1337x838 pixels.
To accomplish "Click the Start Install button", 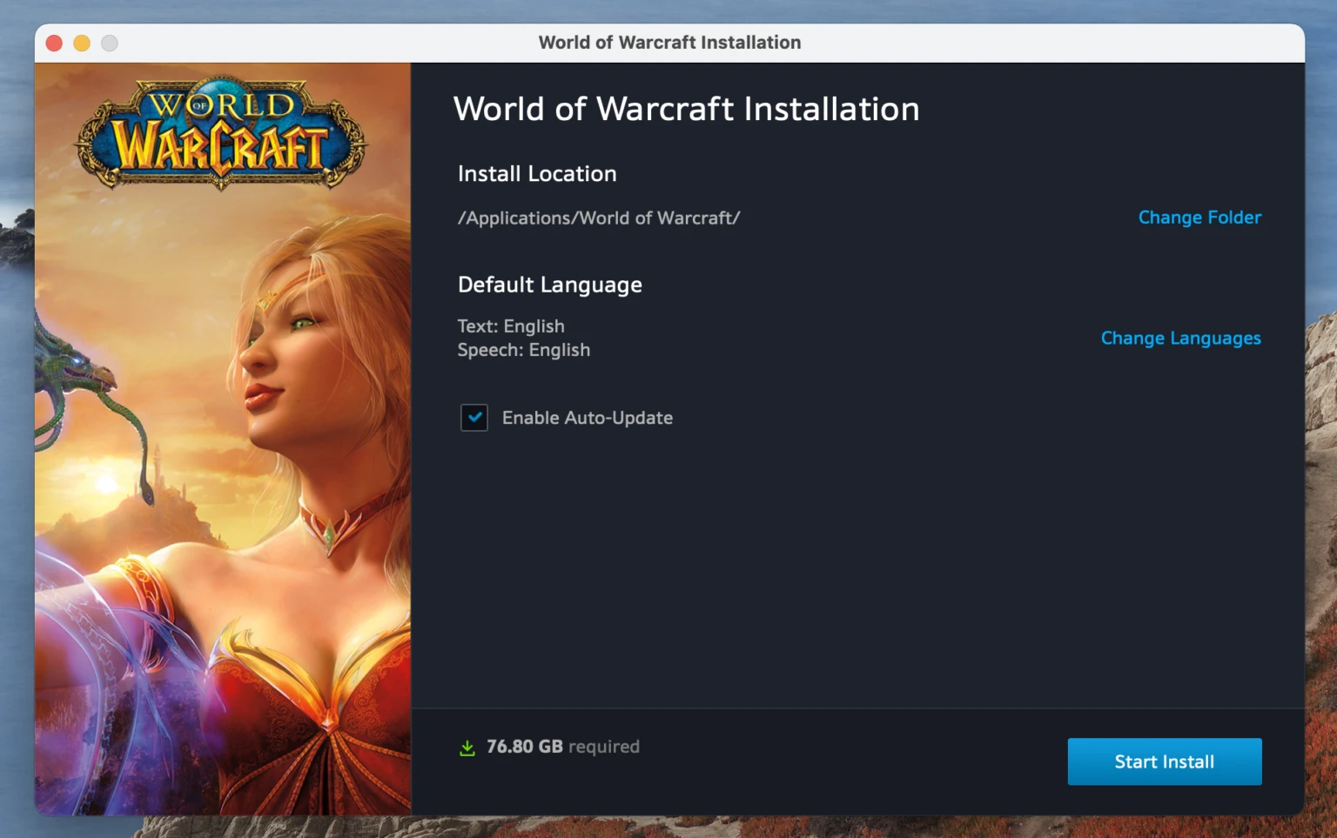I will 1164,761.
